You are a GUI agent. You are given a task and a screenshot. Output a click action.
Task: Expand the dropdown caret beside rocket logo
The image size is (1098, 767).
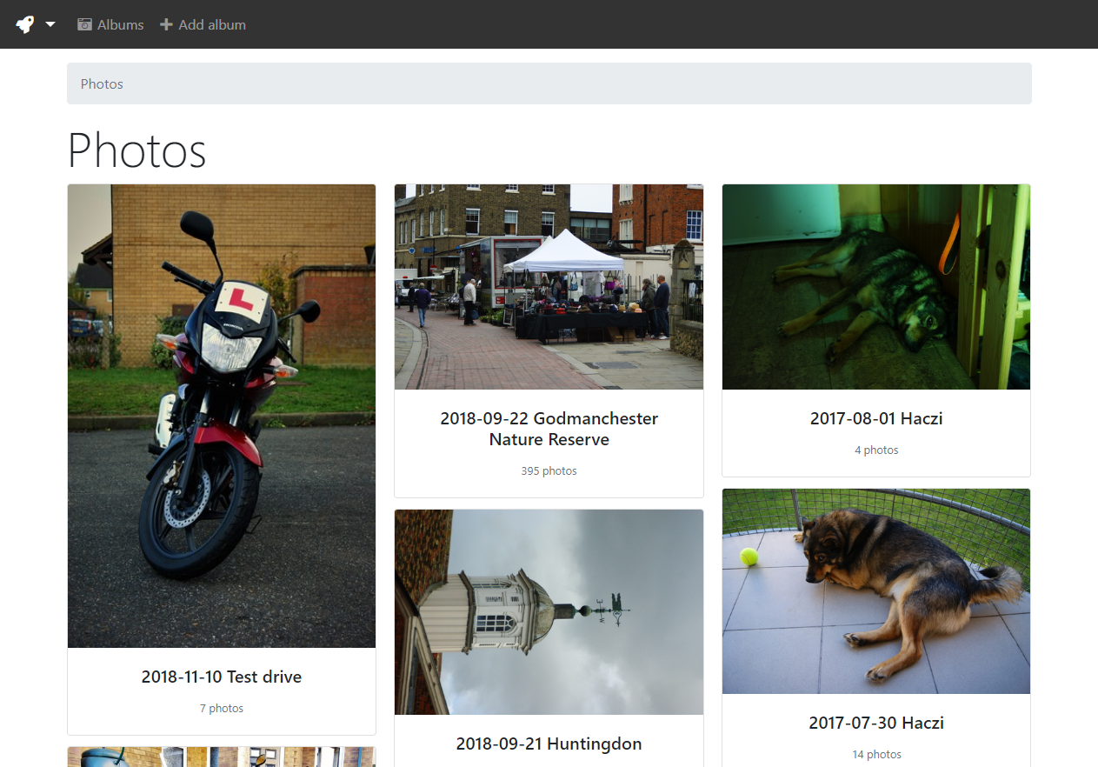click(x=50, y=24)
